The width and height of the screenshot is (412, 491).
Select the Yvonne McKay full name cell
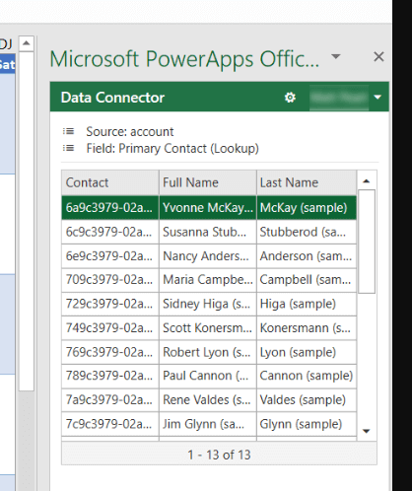pyautogui.click(x=208, y=208)
